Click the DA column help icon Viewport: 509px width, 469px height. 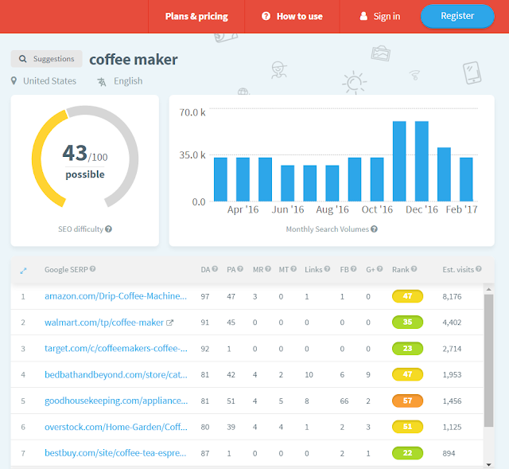(215, 269)
